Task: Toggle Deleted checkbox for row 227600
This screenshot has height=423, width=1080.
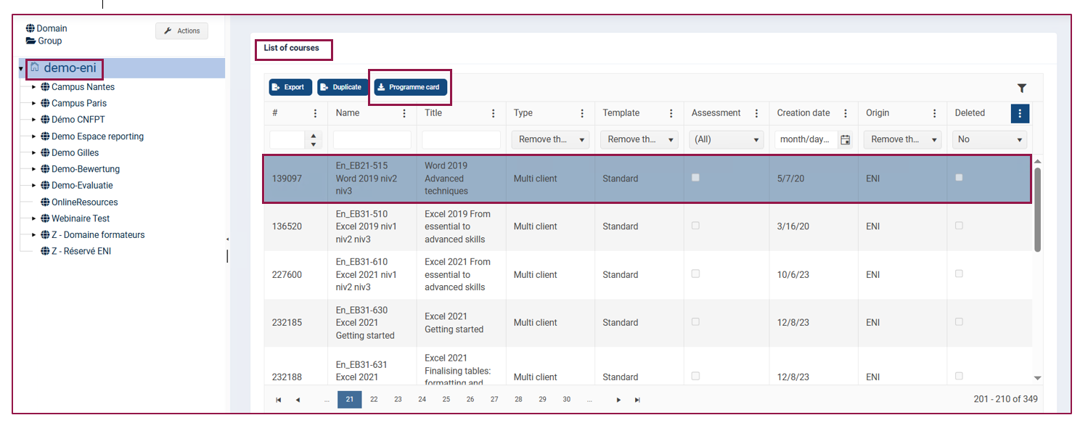Action: (x=959, y=274)
